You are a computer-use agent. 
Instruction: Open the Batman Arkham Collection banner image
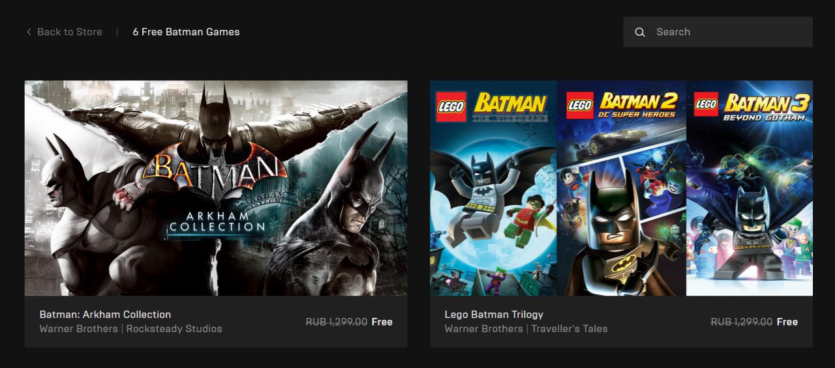216,188
